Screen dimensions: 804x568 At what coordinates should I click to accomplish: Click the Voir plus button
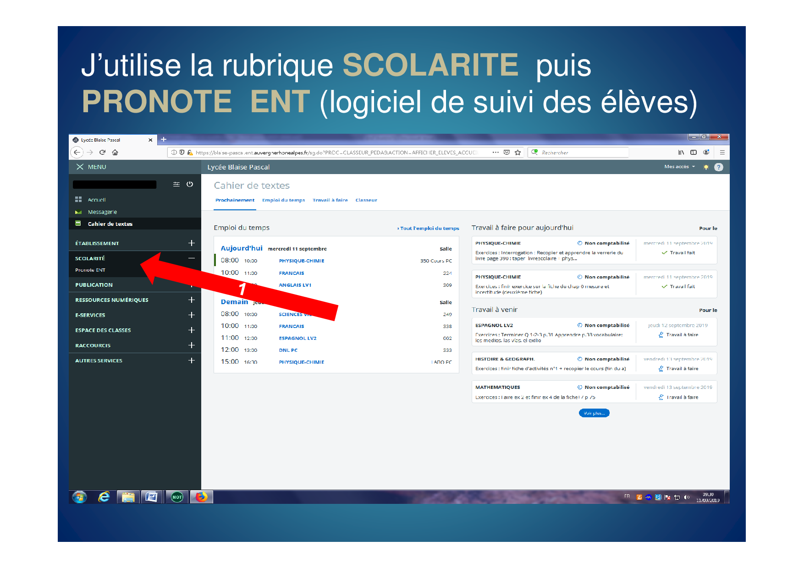click(594, 413)
